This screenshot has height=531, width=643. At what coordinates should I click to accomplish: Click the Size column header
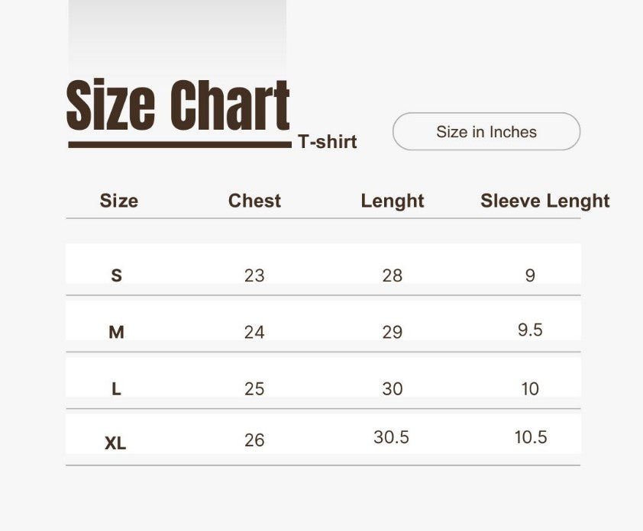(x=119, y=201)
